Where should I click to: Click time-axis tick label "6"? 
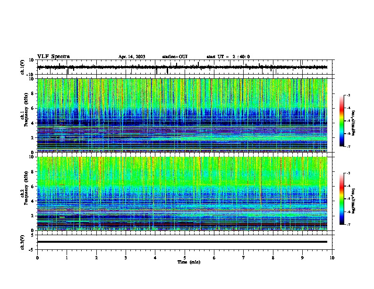click(214, 258)
